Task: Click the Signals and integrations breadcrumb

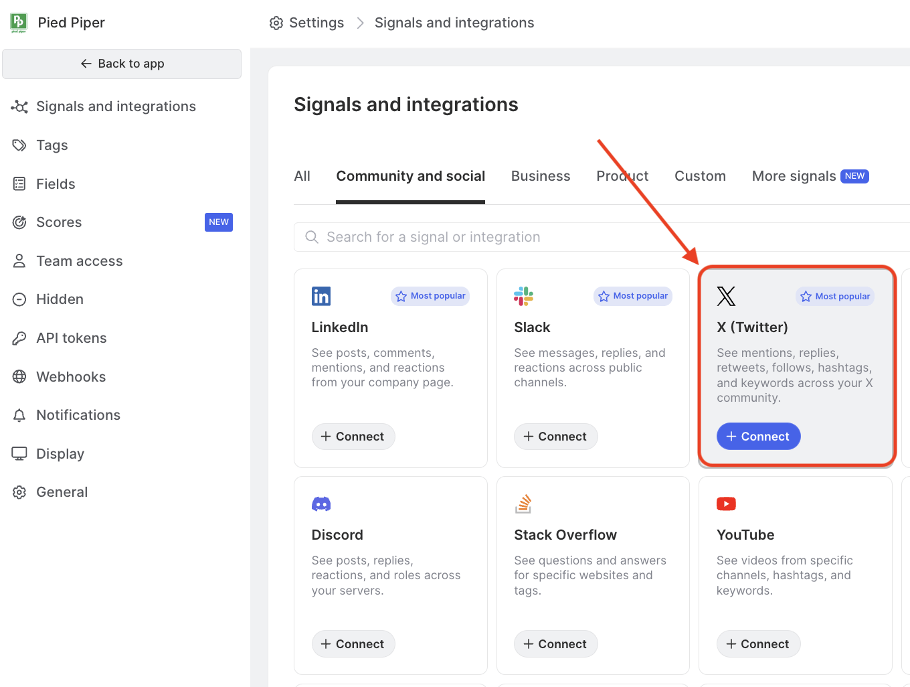Action: click(454, 23)
